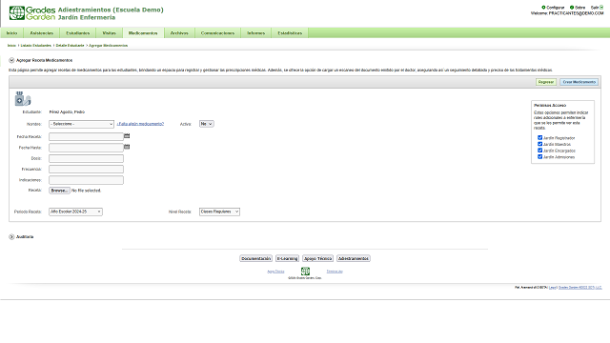The height and width of the screenshot is (343, 610).
Task: Open the Fecha Hasta calendar icon
Action: (x=127, y=147)
